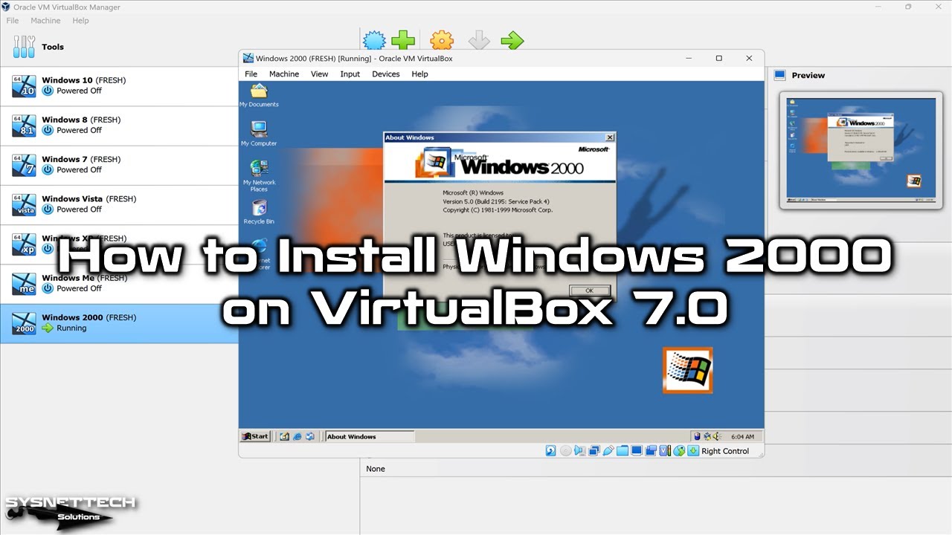This screenshot has height=535, width=952.
Task: Open the View menu in VM window
Action: (320, 74)
